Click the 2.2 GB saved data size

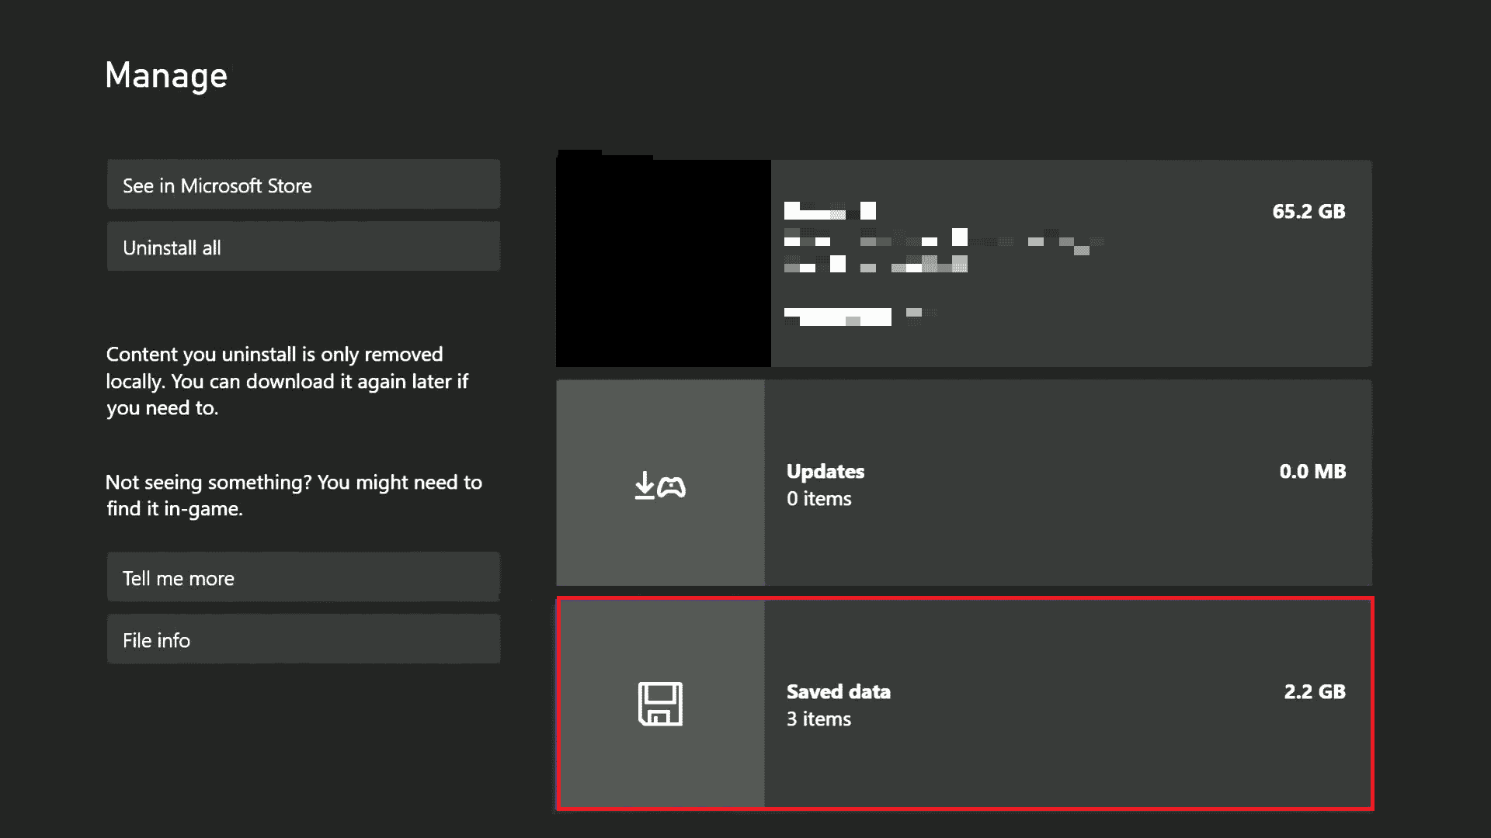[1314, 691]
